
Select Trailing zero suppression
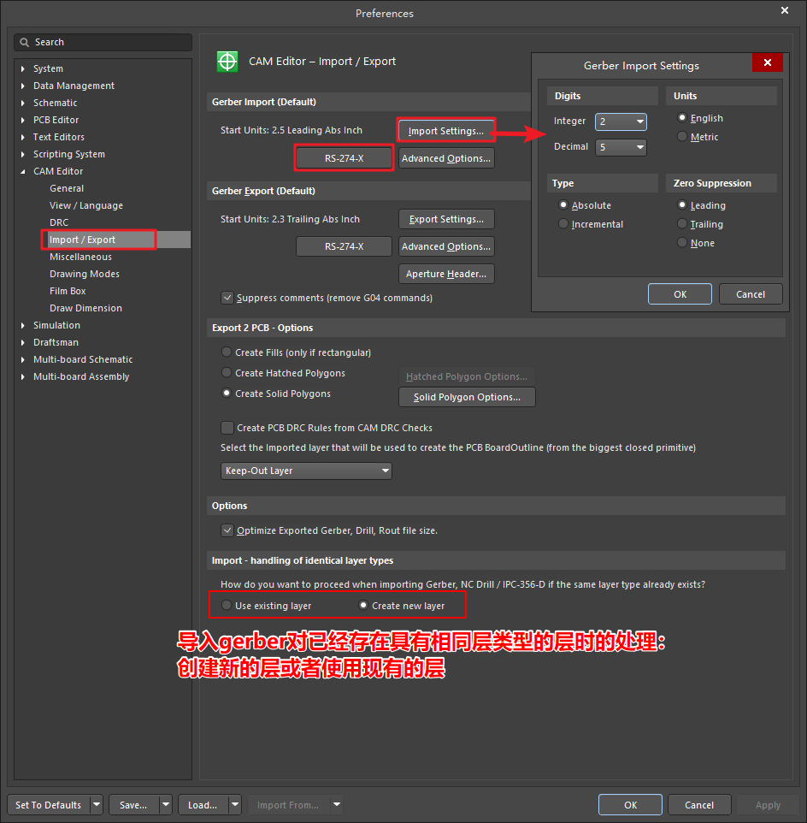click(x=681, y=223)
